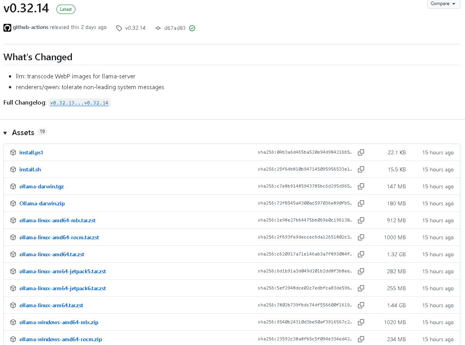Download ollama-windows-amd64-mlx.zip

click(59, 322)
